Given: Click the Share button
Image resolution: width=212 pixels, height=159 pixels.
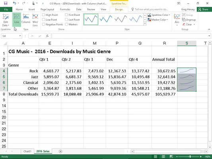Looking at the screenshot, I should [204, 10].
